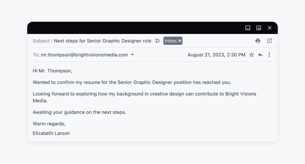Click the line Awaiting your guidance on the next steps

[x=79, y=112]
